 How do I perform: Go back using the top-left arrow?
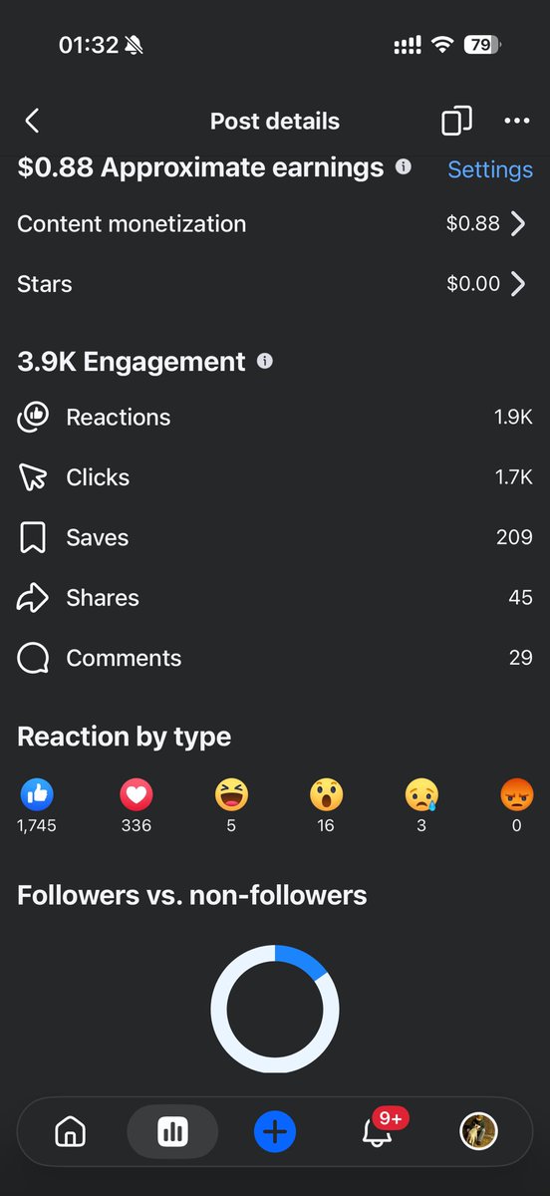(32, 122)
